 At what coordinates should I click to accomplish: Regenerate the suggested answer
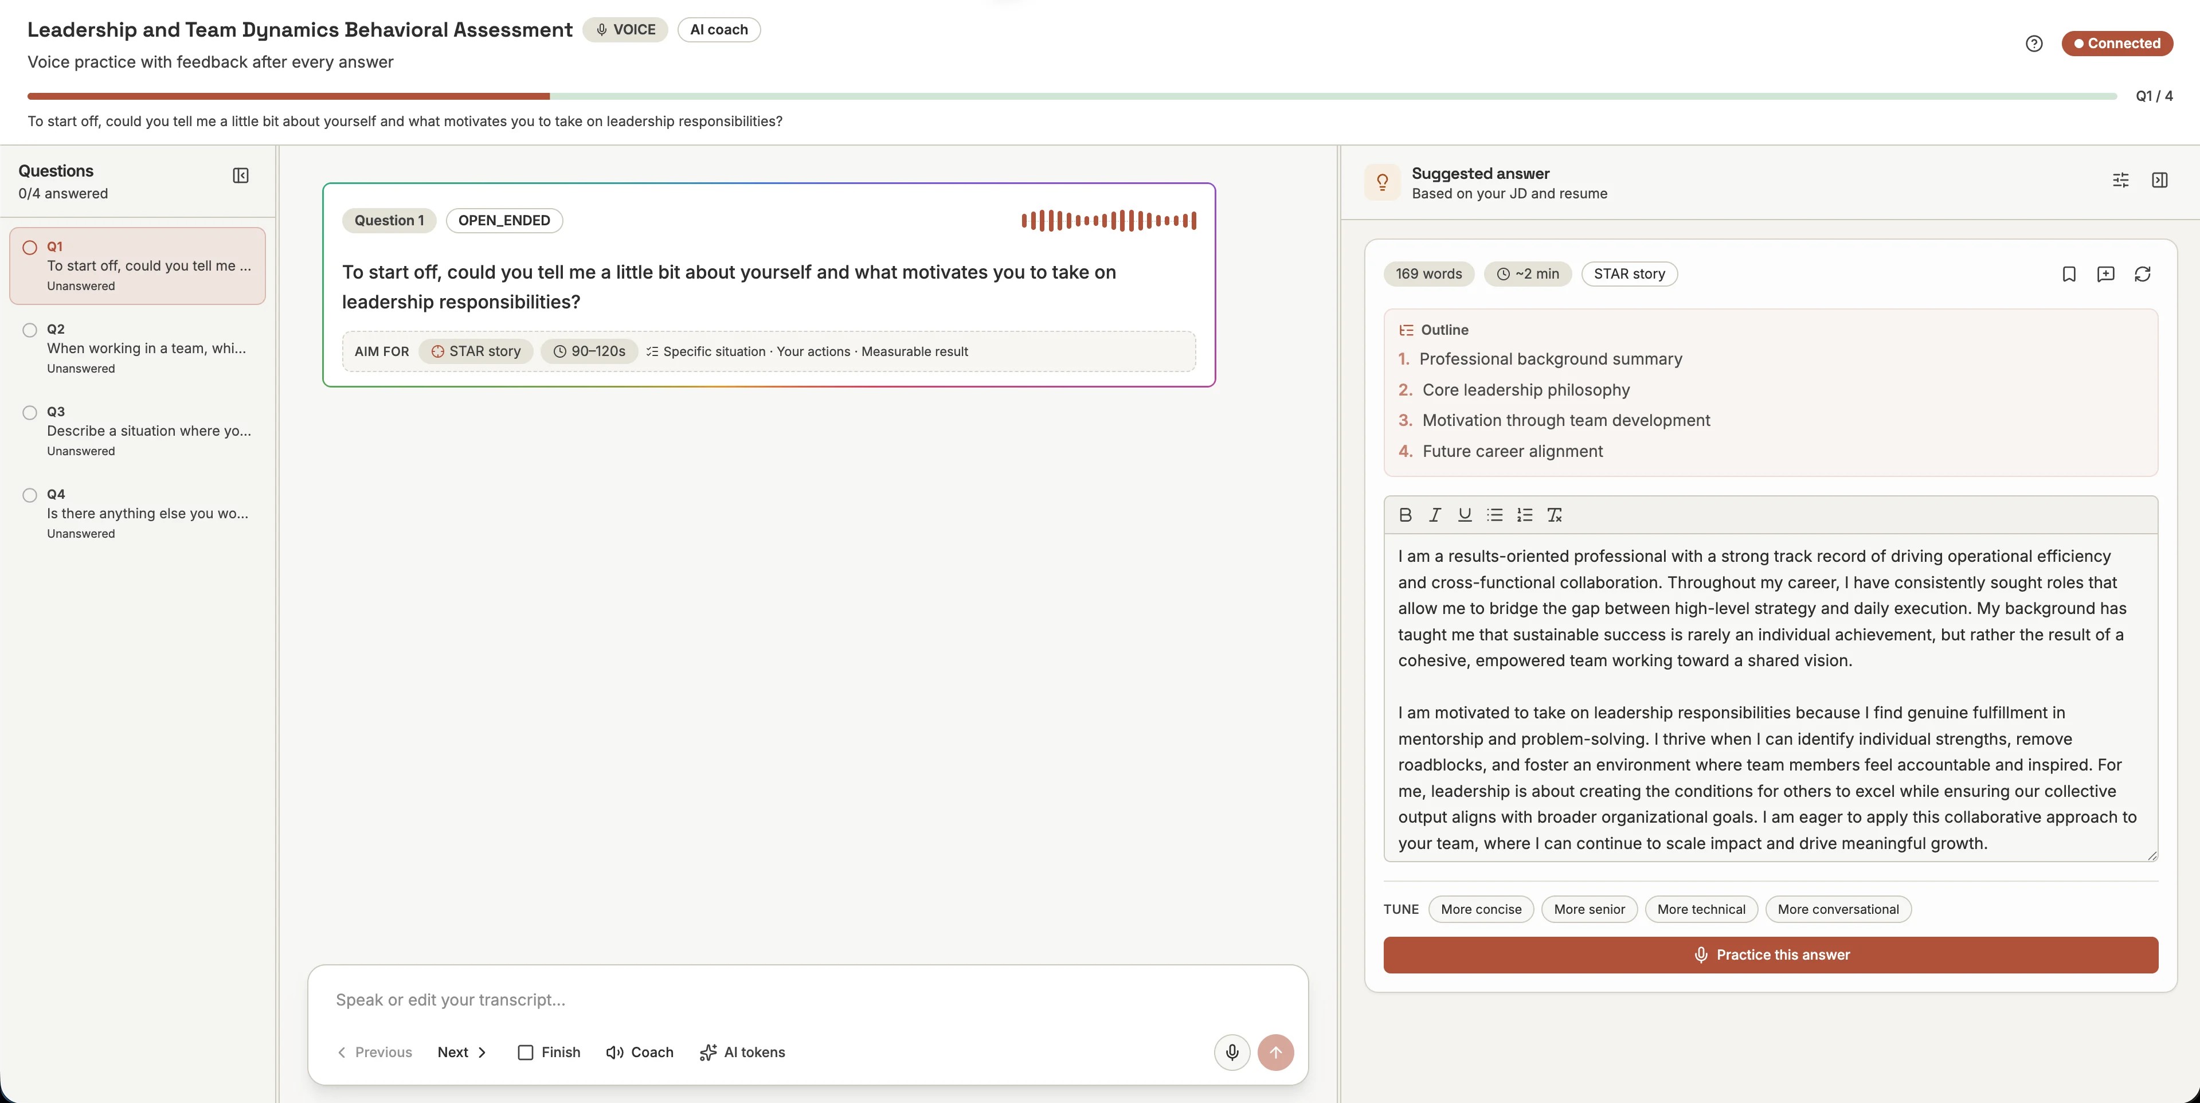(2143, 274)
